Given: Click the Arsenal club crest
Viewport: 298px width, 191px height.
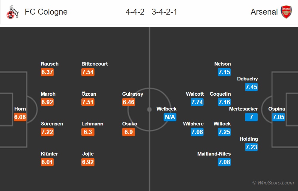Looking at the screenshot, I should pyautogui.click(x=286, y=12).
